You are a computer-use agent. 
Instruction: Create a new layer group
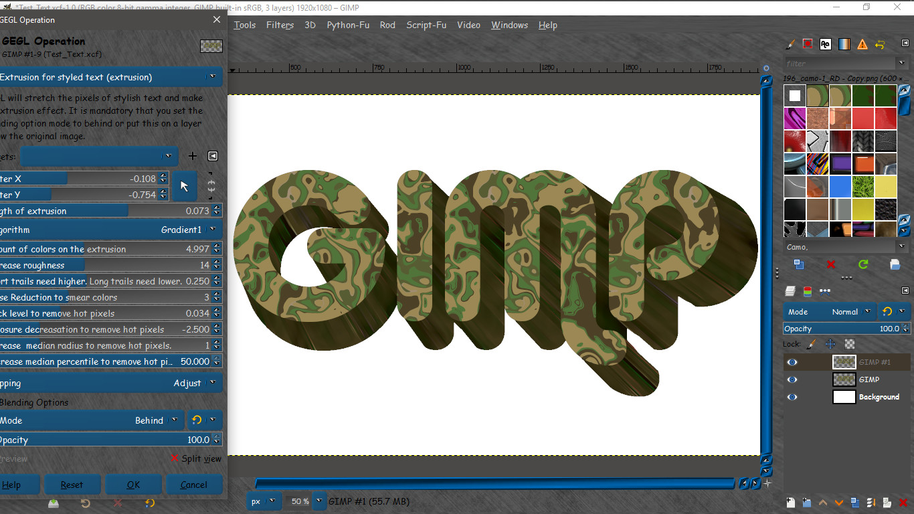(x=807, y=502)
